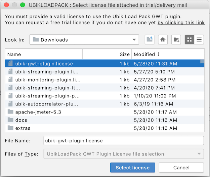Click the File Name input field
Screen dimensions: 210x177
pos(124,141)
